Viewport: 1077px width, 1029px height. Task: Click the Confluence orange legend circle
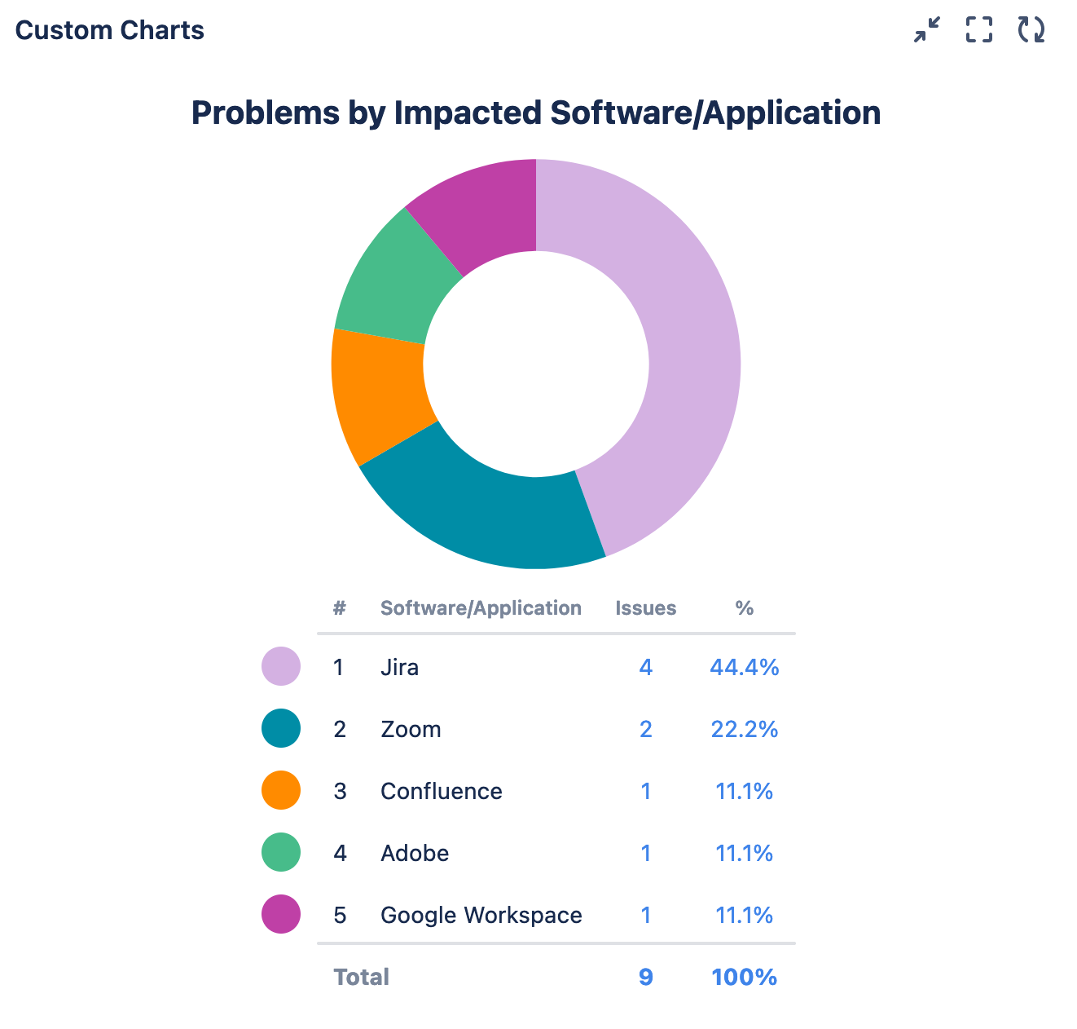281,790
